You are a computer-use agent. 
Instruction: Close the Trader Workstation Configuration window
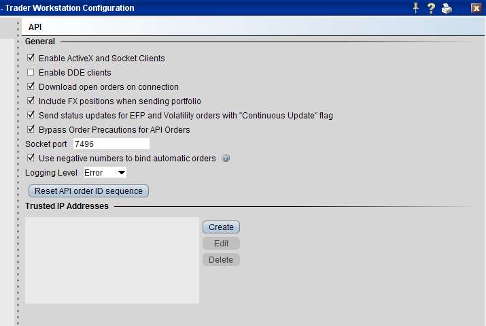click(476, 8)
